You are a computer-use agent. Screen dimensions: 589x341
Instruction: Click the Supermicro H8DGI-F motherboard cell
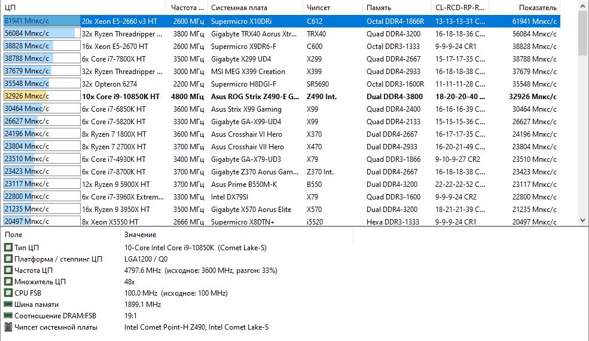[x=243, y=84]
